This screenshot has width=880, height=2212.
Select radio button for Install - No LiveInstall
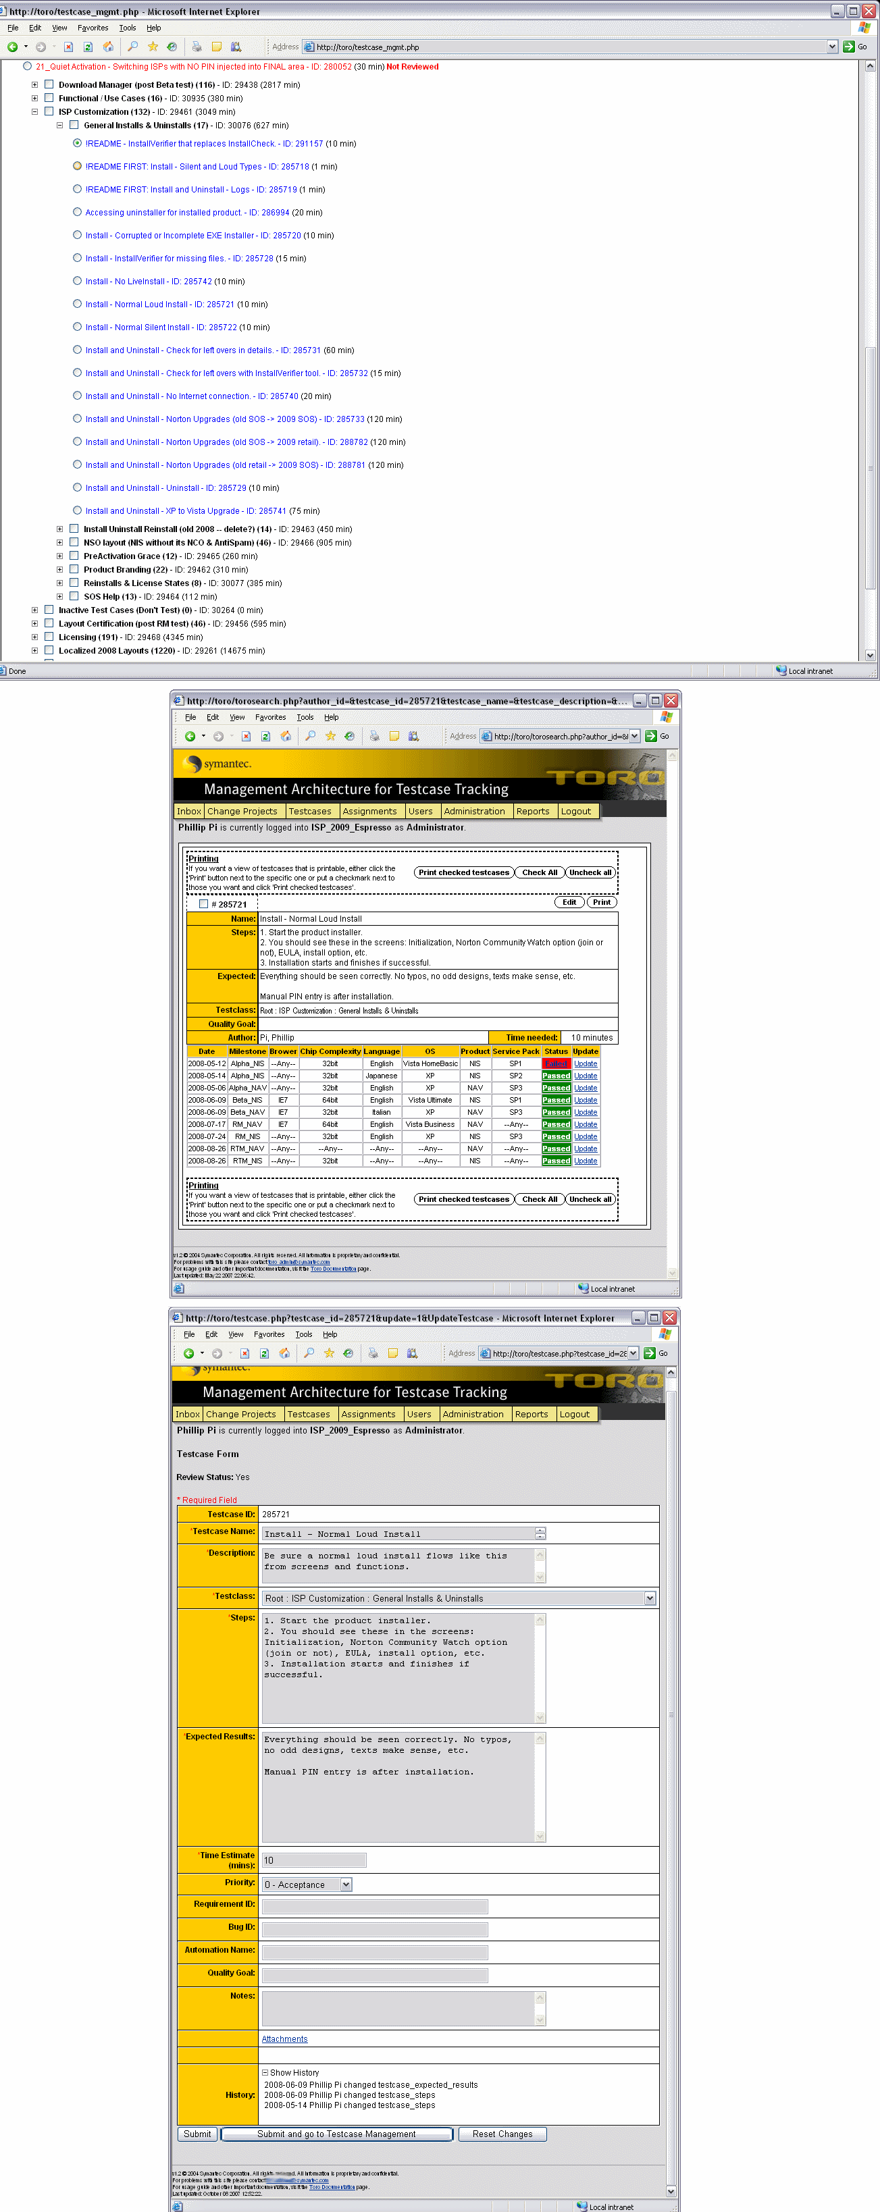click(x=77, y=281)
